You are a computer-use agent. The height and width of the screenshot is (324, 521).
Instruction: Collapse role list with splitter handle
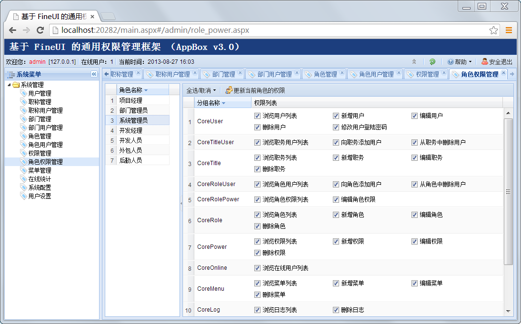(x=181, y=203)
